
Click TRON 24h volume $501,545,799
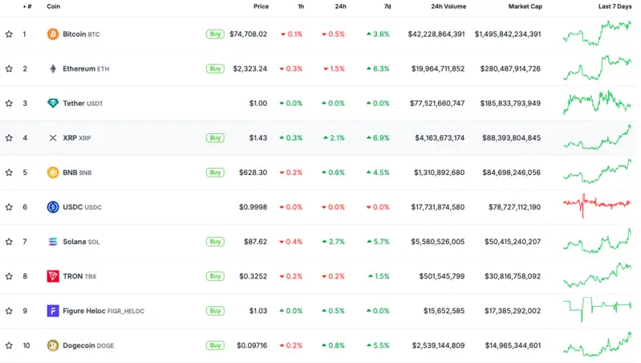441,276
